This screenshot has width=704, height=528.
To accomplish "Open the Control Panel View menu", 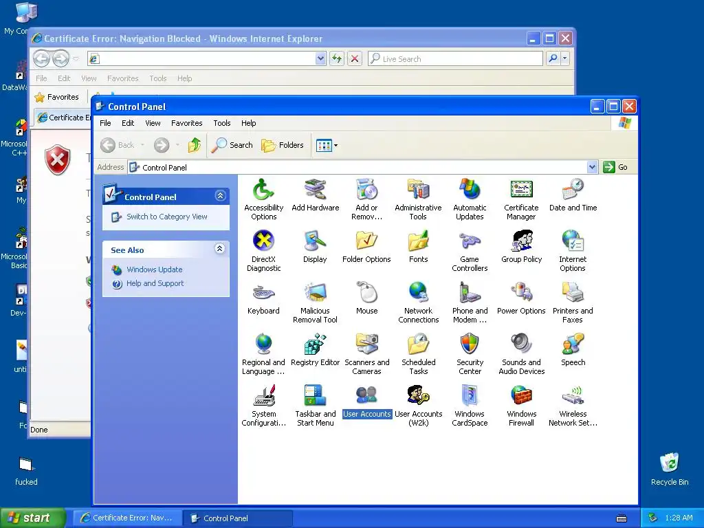I will pos(153,123).
